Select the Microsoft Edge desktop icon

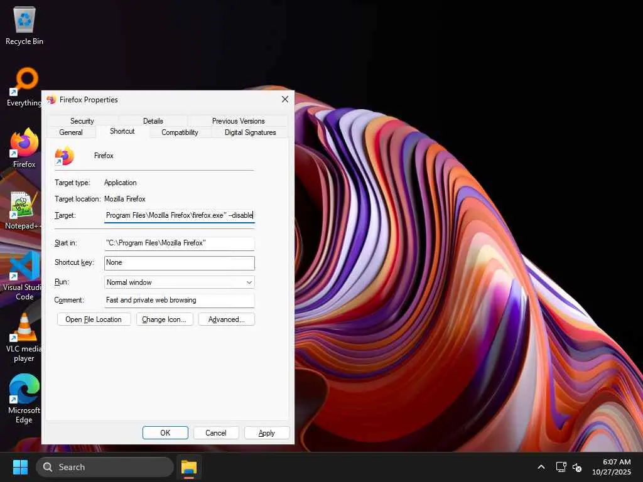[24, 399]
